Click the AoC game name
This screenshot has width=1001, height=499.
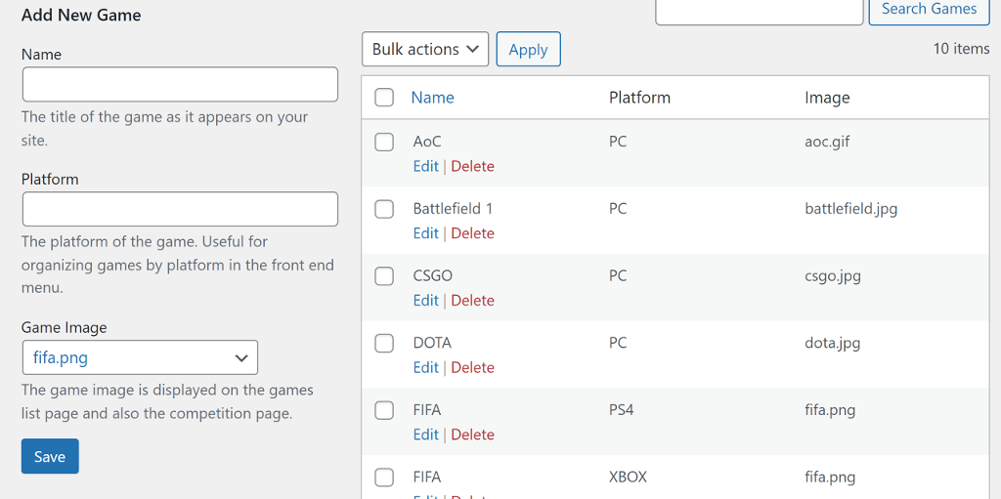tap(427, 142)
